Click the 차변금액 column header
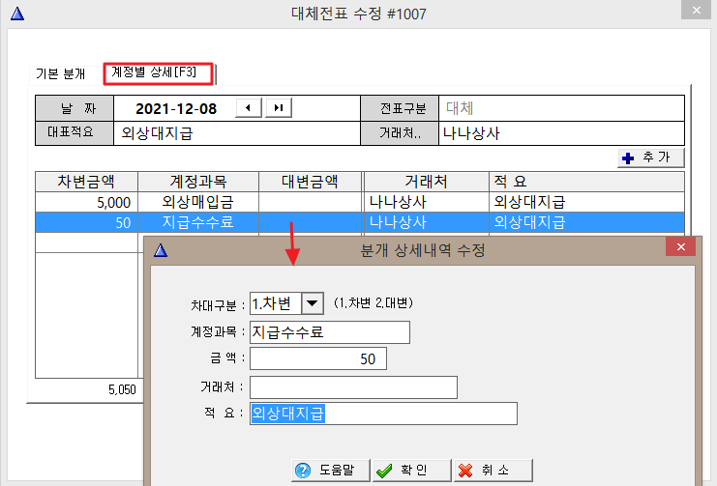 pos(86,182)
